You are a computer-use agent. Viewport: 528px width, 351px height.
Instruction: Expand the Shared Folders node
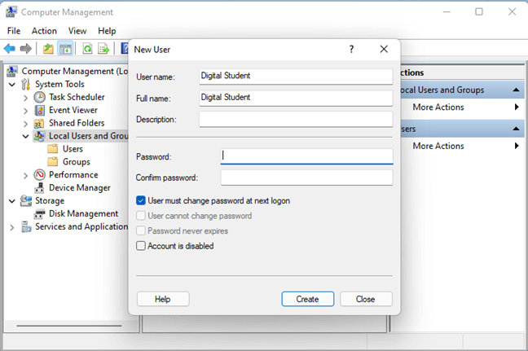25,124
